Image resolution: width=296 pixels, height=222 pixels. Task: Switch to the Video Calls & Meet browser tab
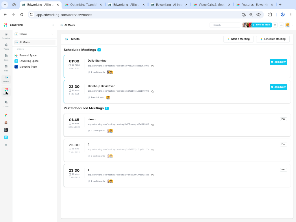[x=211, y=5]
